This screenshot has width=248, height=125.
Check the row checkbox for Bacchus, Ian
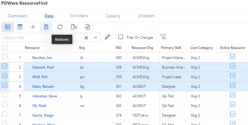[5, 56]
